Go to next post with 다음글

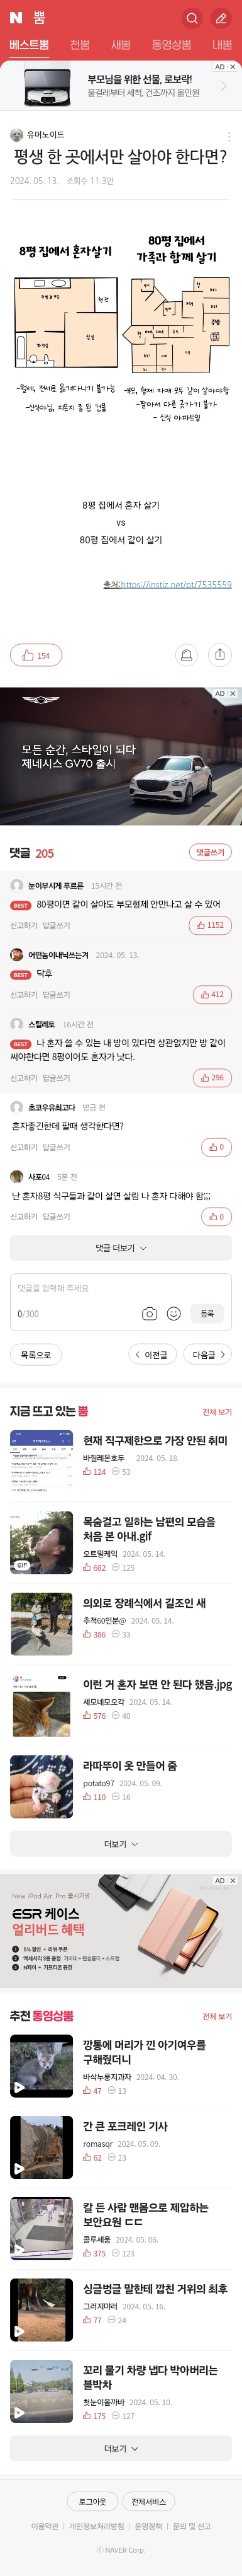pos(208,1355)
